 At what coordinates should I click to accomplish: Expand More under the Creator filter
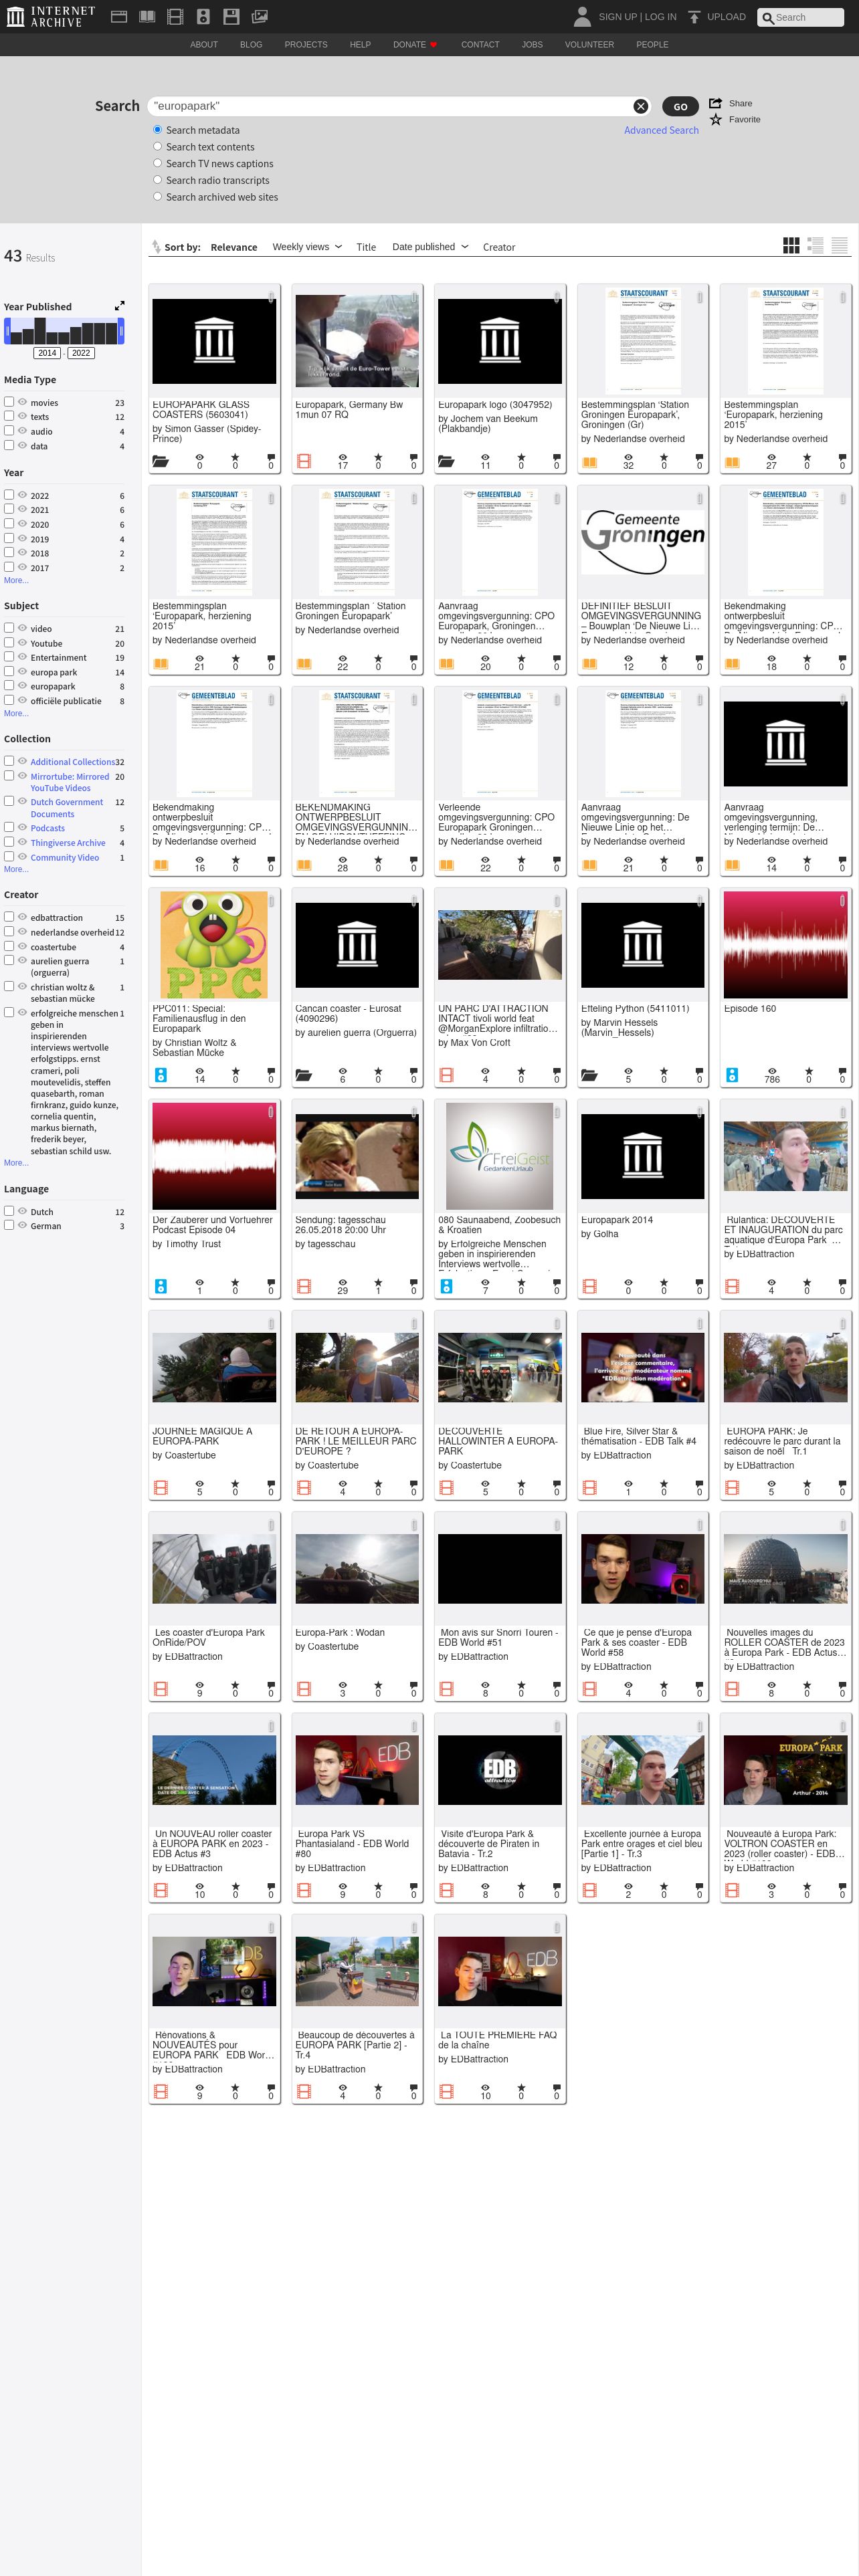tap(16, 1162)
